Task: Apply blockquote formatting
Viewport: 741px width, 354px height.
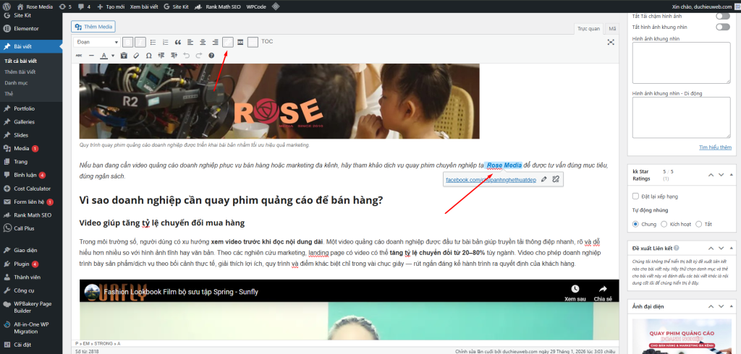Action: pyautogui.click(x=178, y=42)
